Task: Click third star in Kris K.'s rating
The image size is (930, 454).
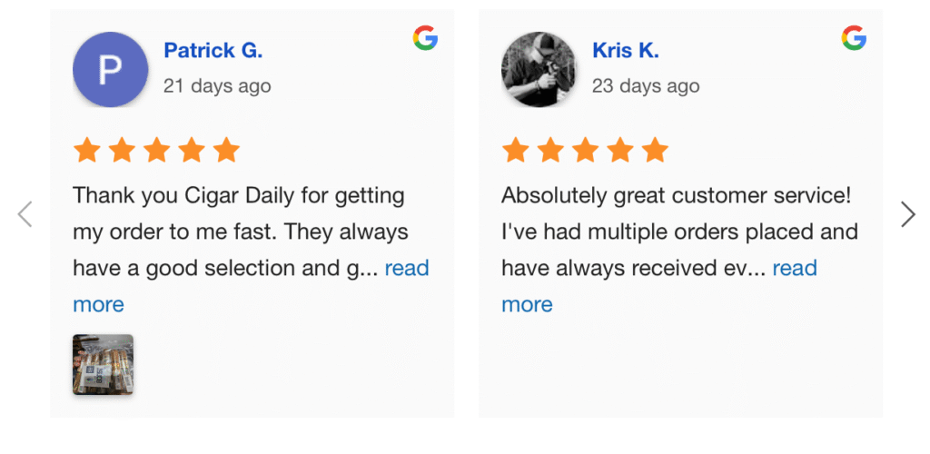Action: [x=585, y=150]
